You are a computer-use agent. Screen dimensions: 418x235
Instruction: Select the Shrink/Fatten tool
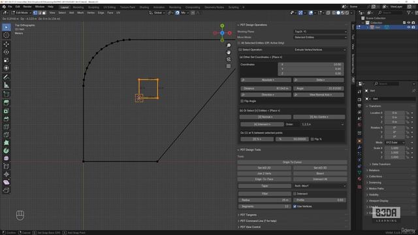(7, 174)
